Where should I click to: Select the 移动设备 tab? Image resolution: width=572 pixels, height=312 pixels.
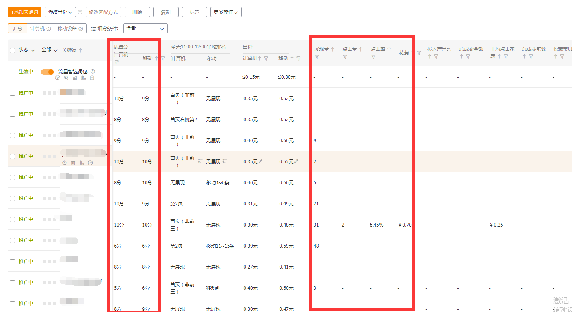pyautogui.click(x=70, y=29)
